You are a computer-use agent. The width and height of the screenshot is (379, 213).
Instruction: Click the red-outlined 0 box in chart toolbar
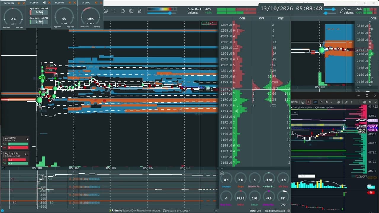click(x=309, y=102)
